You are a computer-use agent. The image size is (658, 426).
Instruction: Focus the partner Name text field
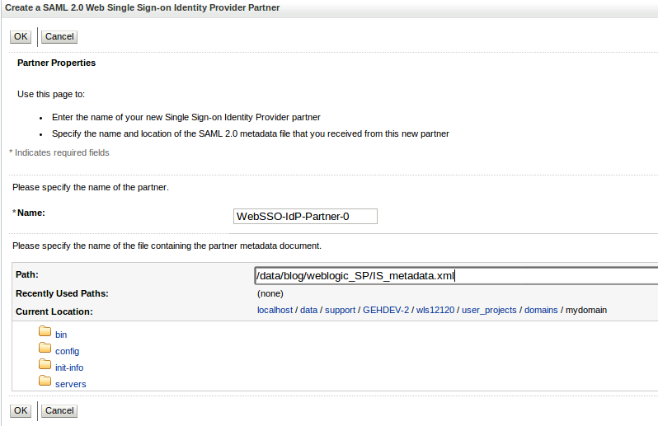pos(305,217)
